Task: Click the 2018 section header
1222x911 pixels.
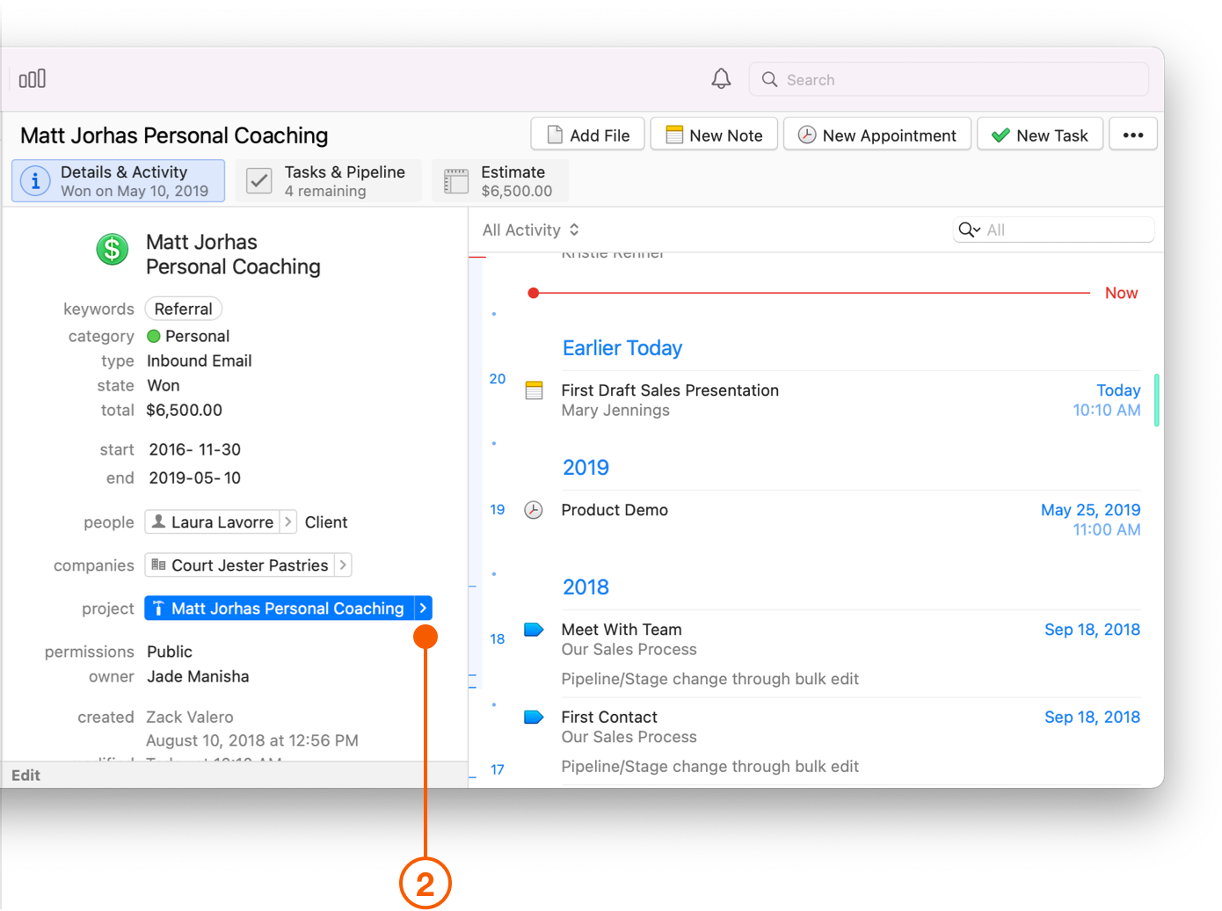Action: [586, 587]
